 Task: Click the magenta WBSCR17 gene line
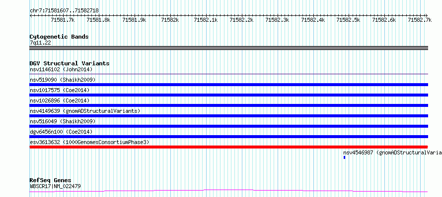pos(228,191)
